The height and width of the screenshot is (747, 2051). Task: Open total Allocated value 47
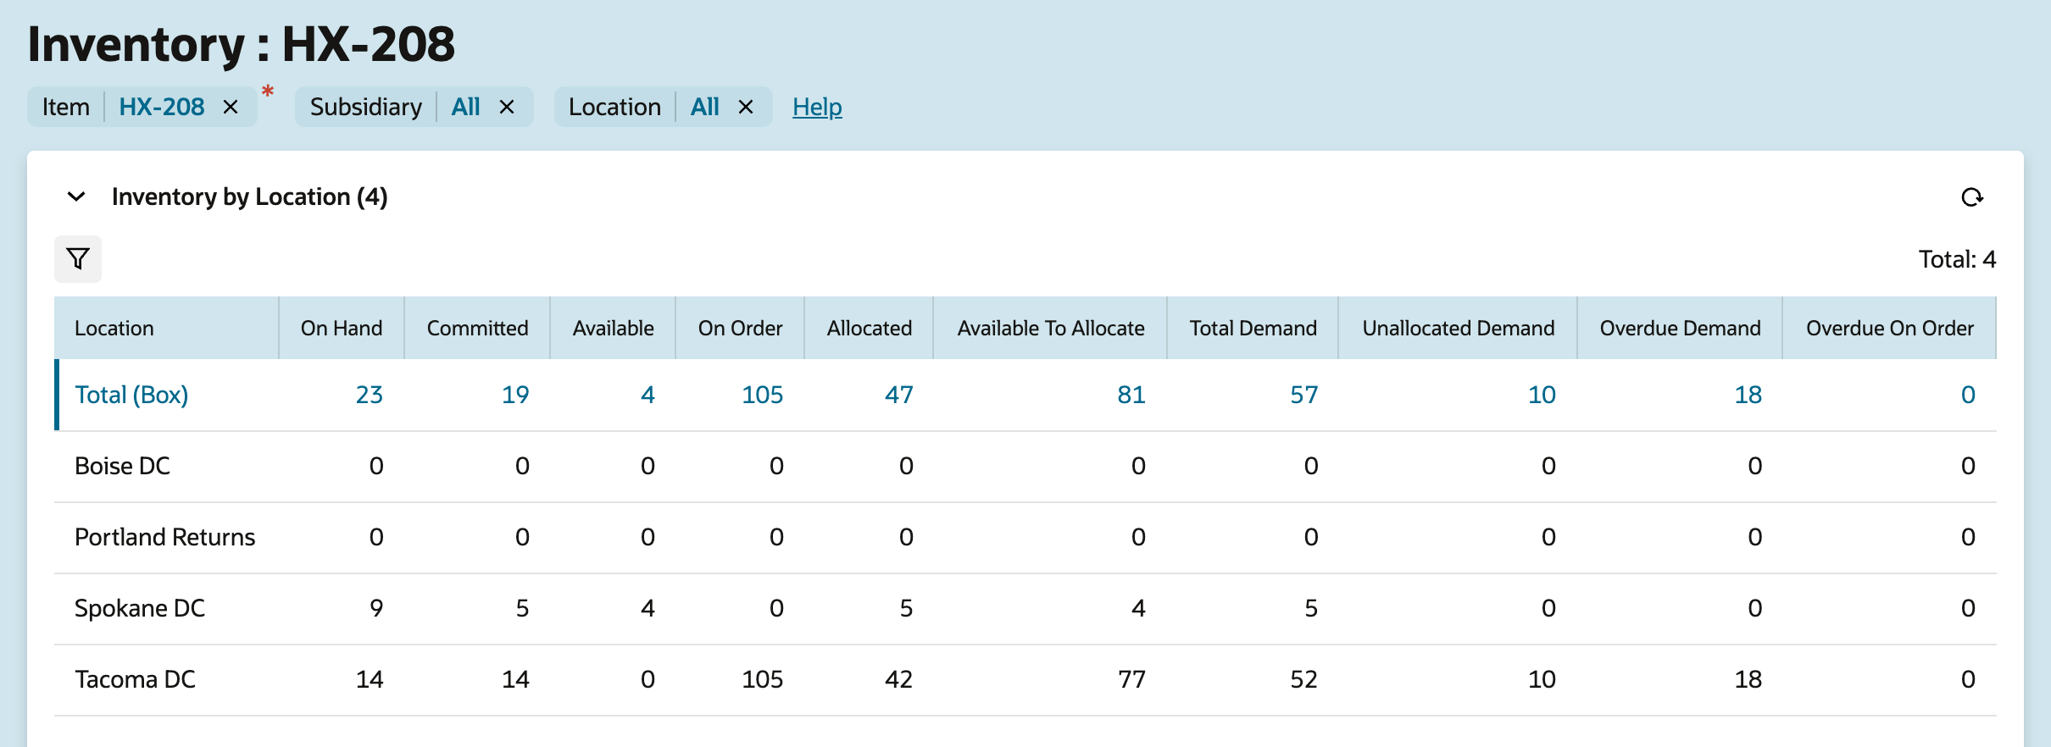pyautogui.click(x=899, y=395)
